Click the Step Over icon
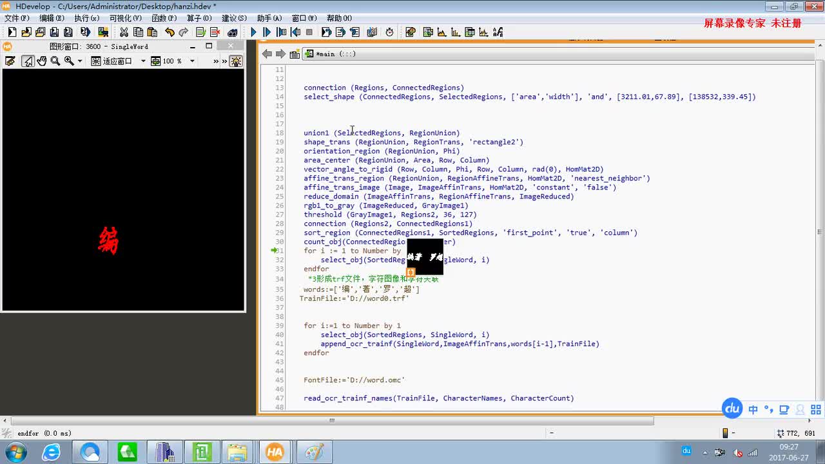 tap(282, 32)
